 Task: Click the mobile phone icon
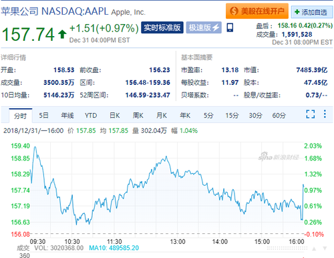click(230, 27)
